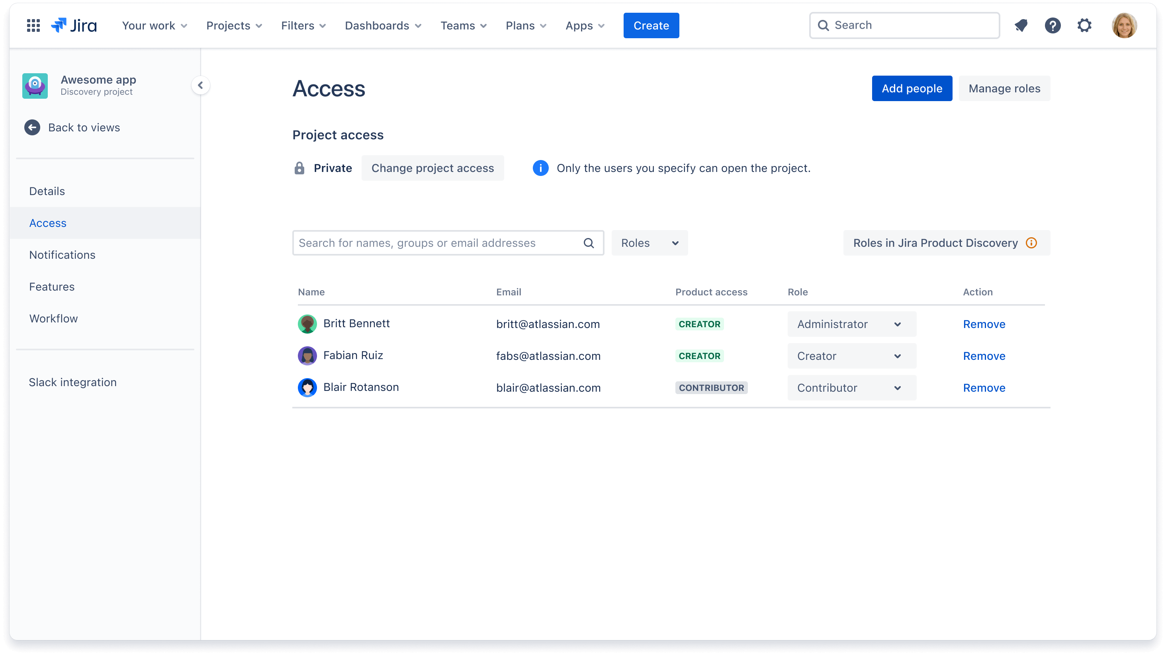
Task: Open the Access settings menu item
Action: click(x=47, y=223)
